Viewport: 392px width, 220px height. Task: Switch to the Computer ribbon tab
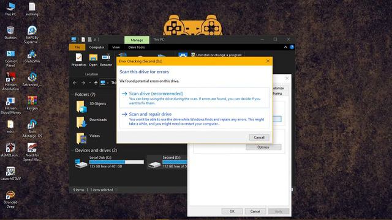(97, 47)
